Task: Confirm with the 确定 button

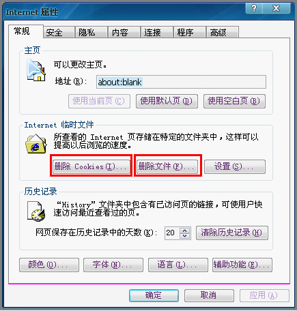Action: [154, 295]
